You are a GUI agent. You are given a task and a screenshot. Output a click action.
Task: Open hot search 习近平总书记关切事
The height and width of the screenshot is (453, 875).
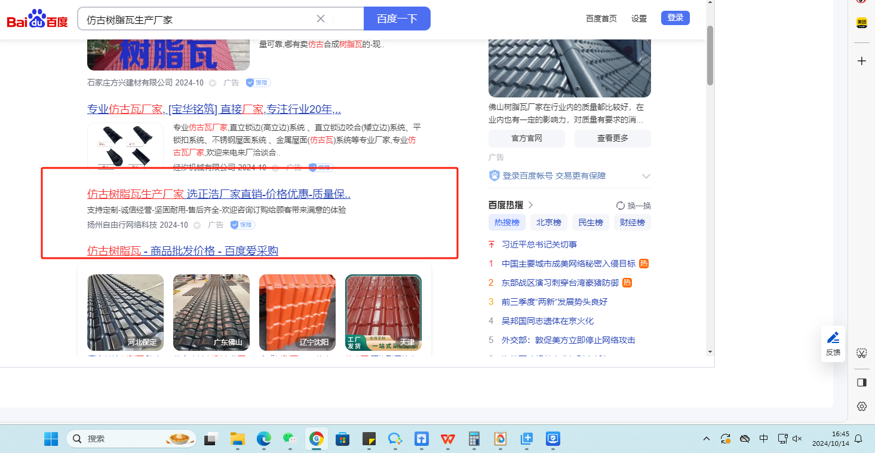click(539, 244)
